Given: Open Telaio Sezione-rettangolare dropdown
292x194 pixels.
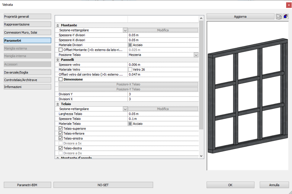Looking at the screenshot, I should (125, 109).
